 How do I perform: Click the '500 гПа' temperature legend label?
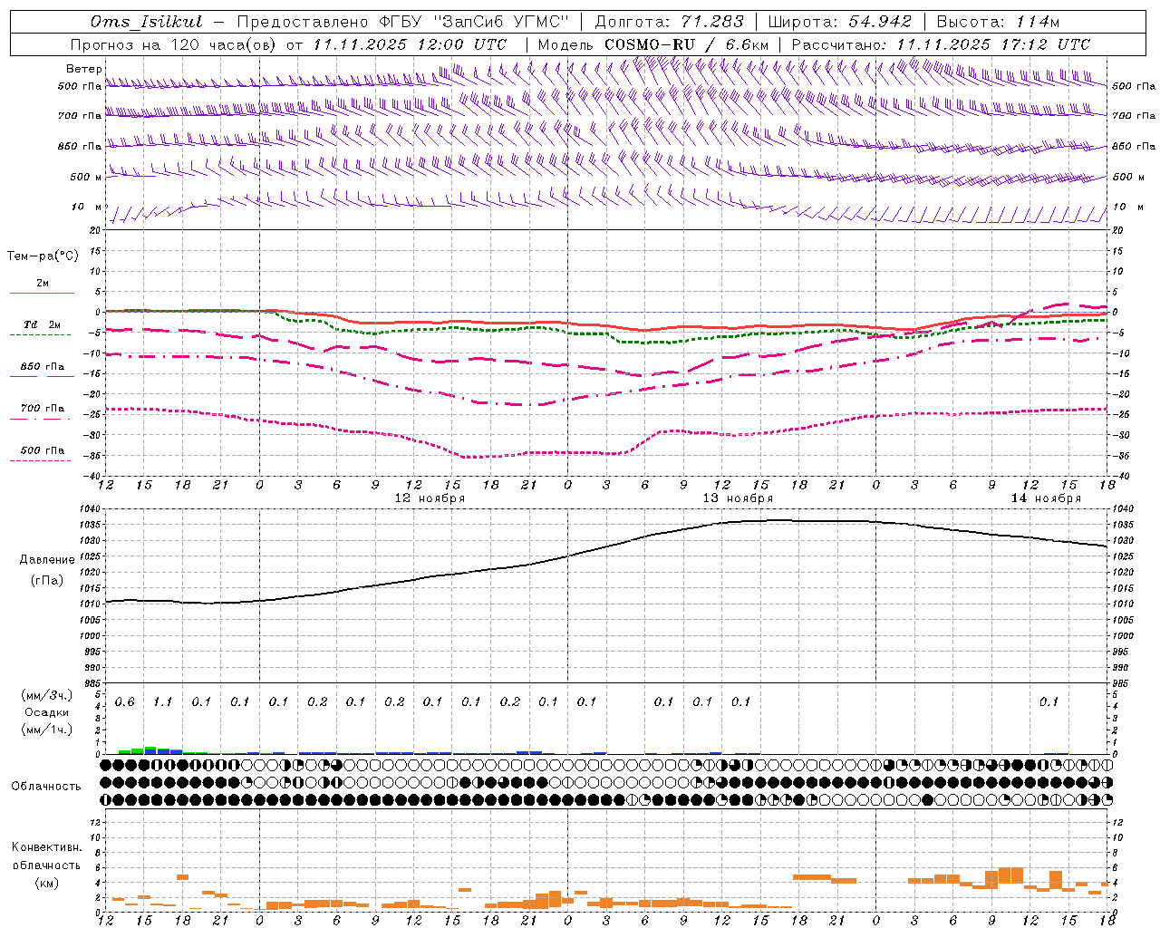click(x=43, y=450)
